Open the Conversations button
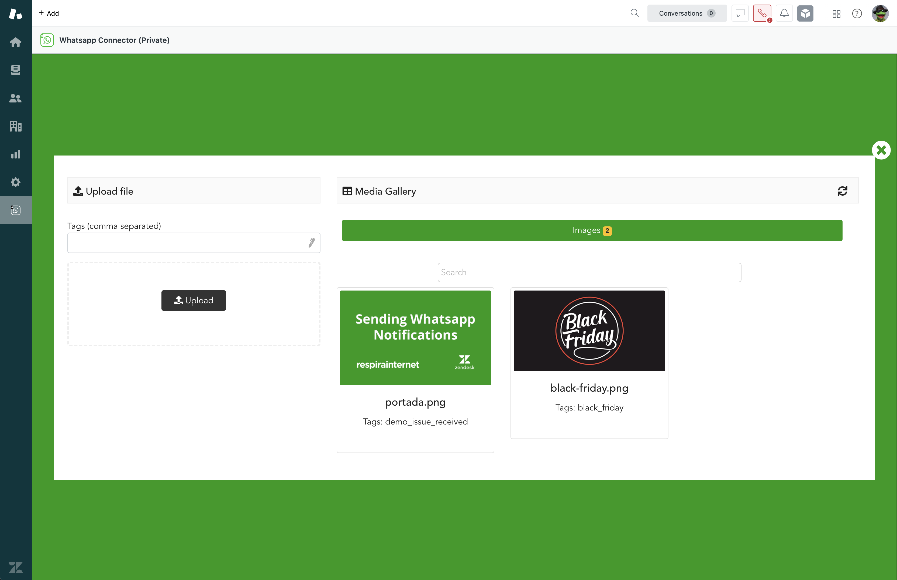This screenshot has height=580, width=897. (687, 13)
